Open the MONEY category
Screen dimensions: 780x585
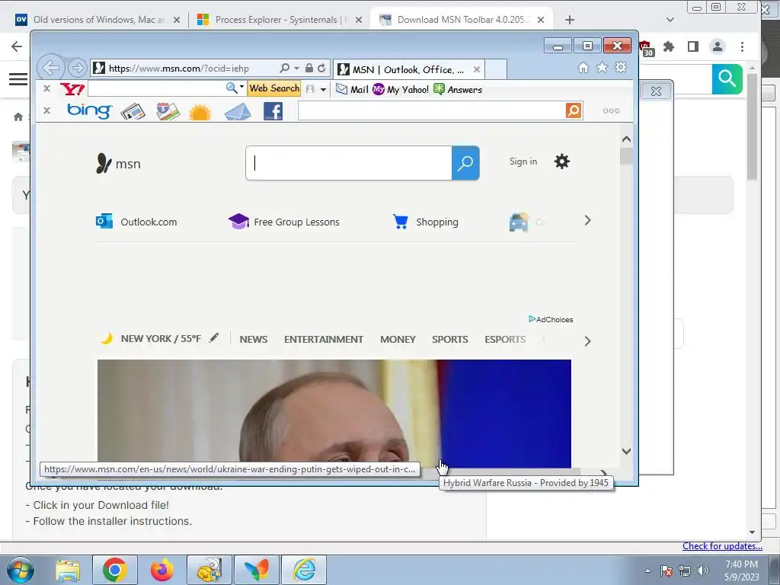[398, 339]
